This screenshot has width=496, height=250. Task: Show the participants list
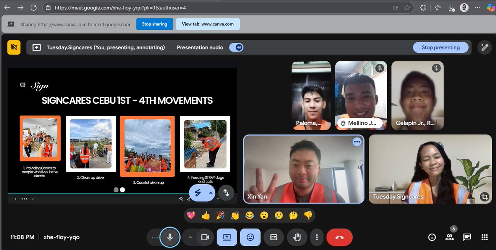tap(449, 237)
